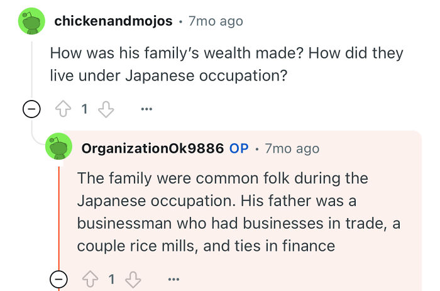Image resolution: width=440 pixels, height=291 pixels.
Task: Open more options on chickenandmojos' comment
Action: point(146,109)
